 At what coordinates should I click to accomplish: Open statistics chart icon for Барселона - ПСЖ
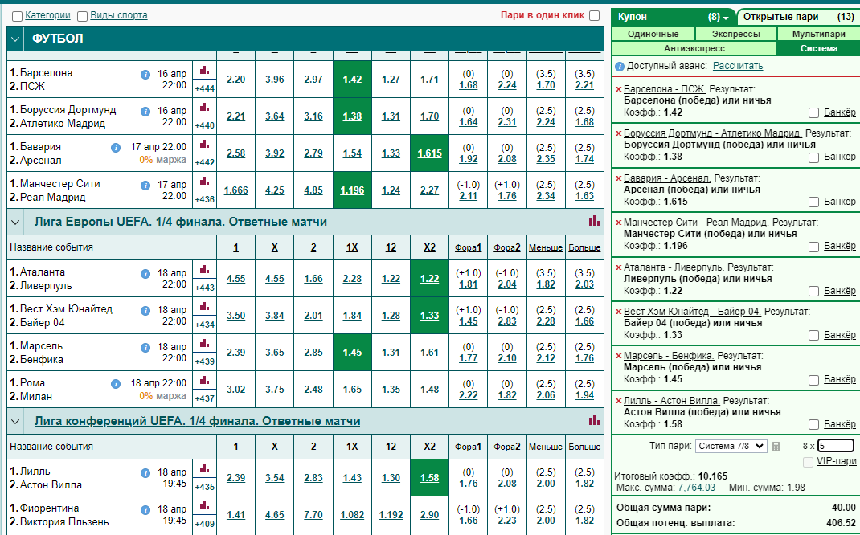point(205,70)
